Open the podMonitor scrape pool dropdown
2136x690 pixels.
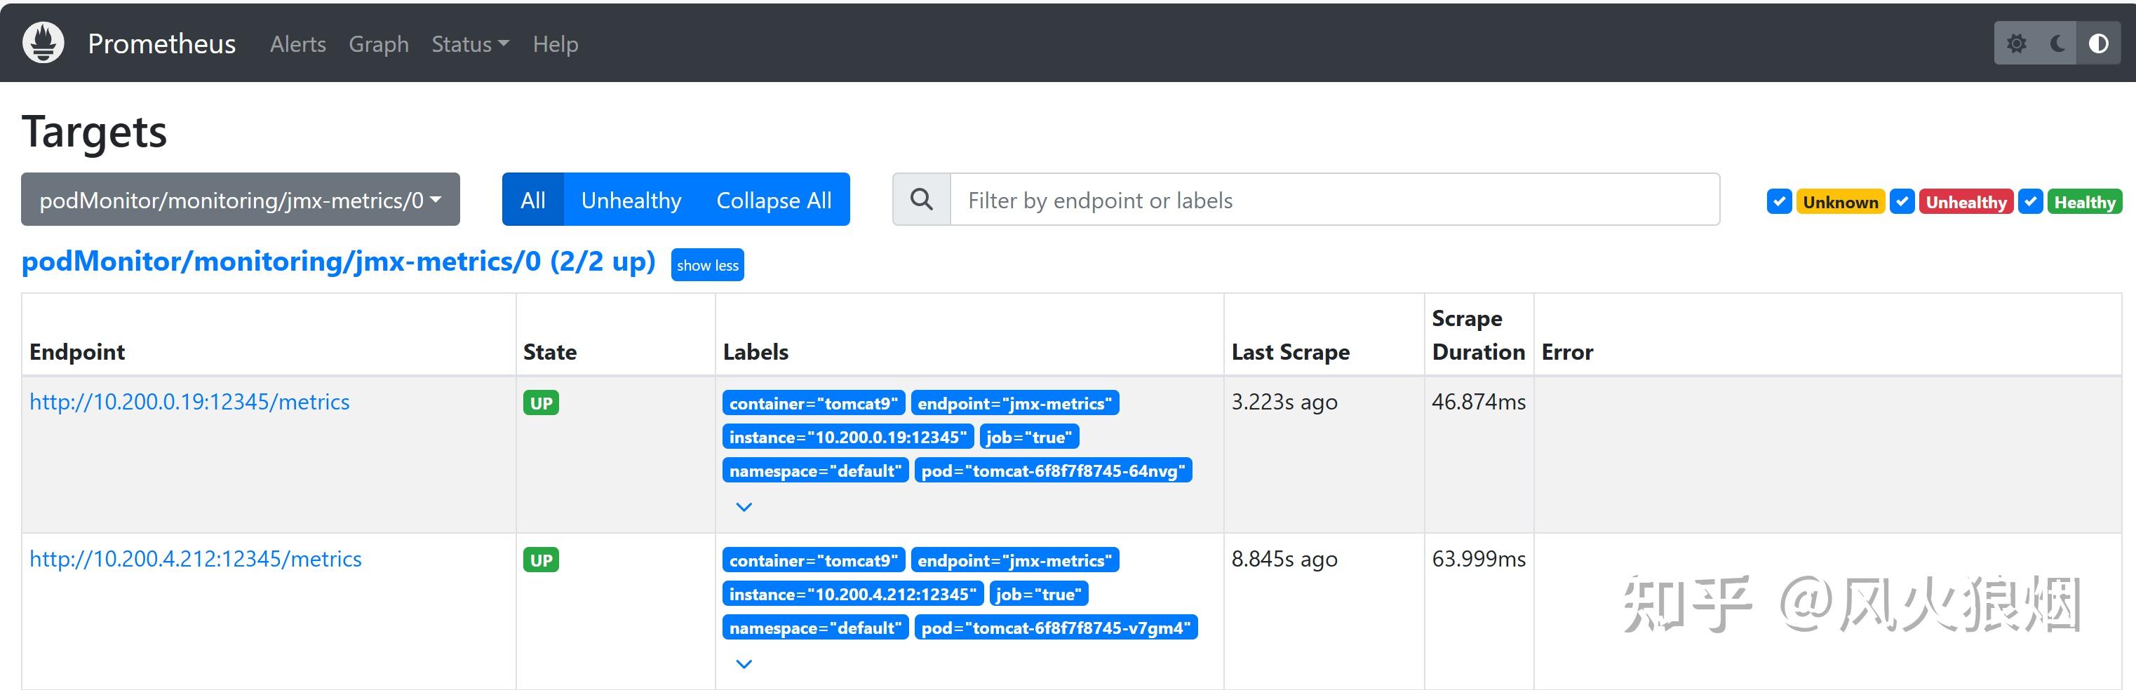[241, 200]
